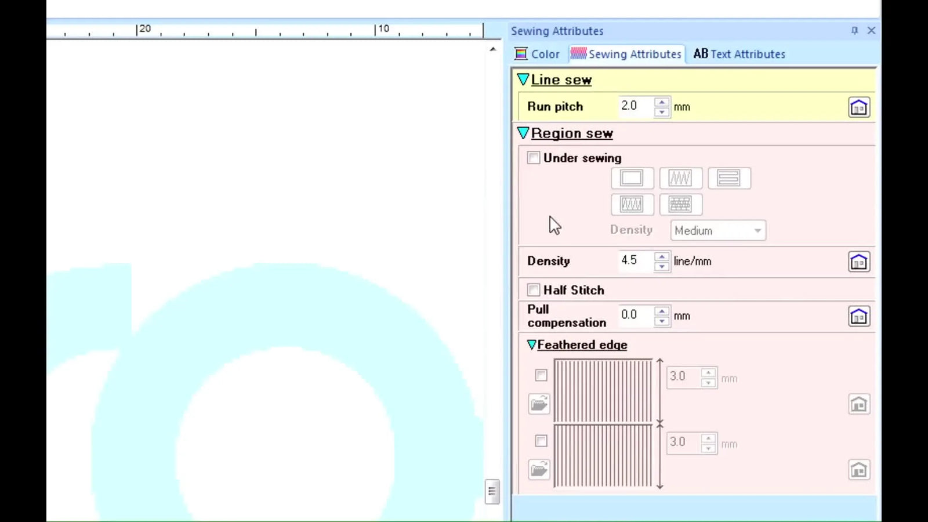Screen dimensions: 928x522
Task: Select the outline rectangle under sewing pattern
Action: point(632,178)
